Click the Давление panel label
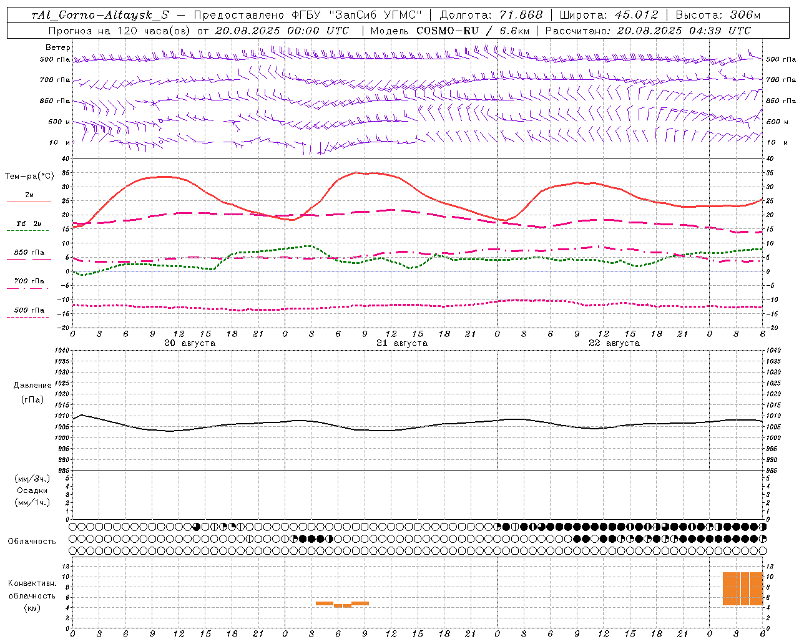Image resolution: width=799 pixels, height=639 pixels. tap(32, 386)
